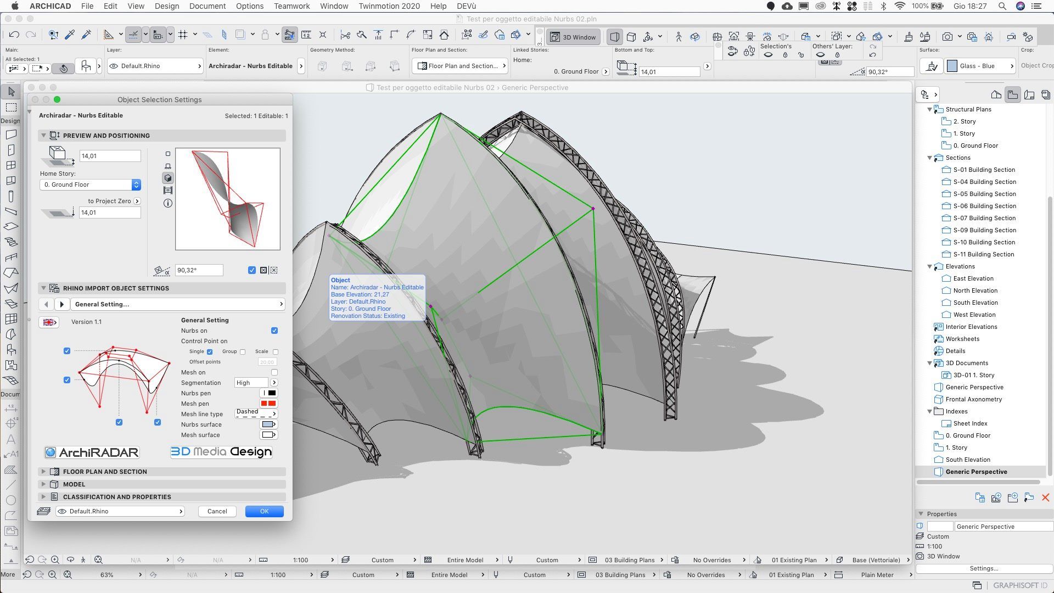The height and width of the screenshot is (593, 1054).
Task: Open the Home Story dropdown
Action: coord(91,185)
